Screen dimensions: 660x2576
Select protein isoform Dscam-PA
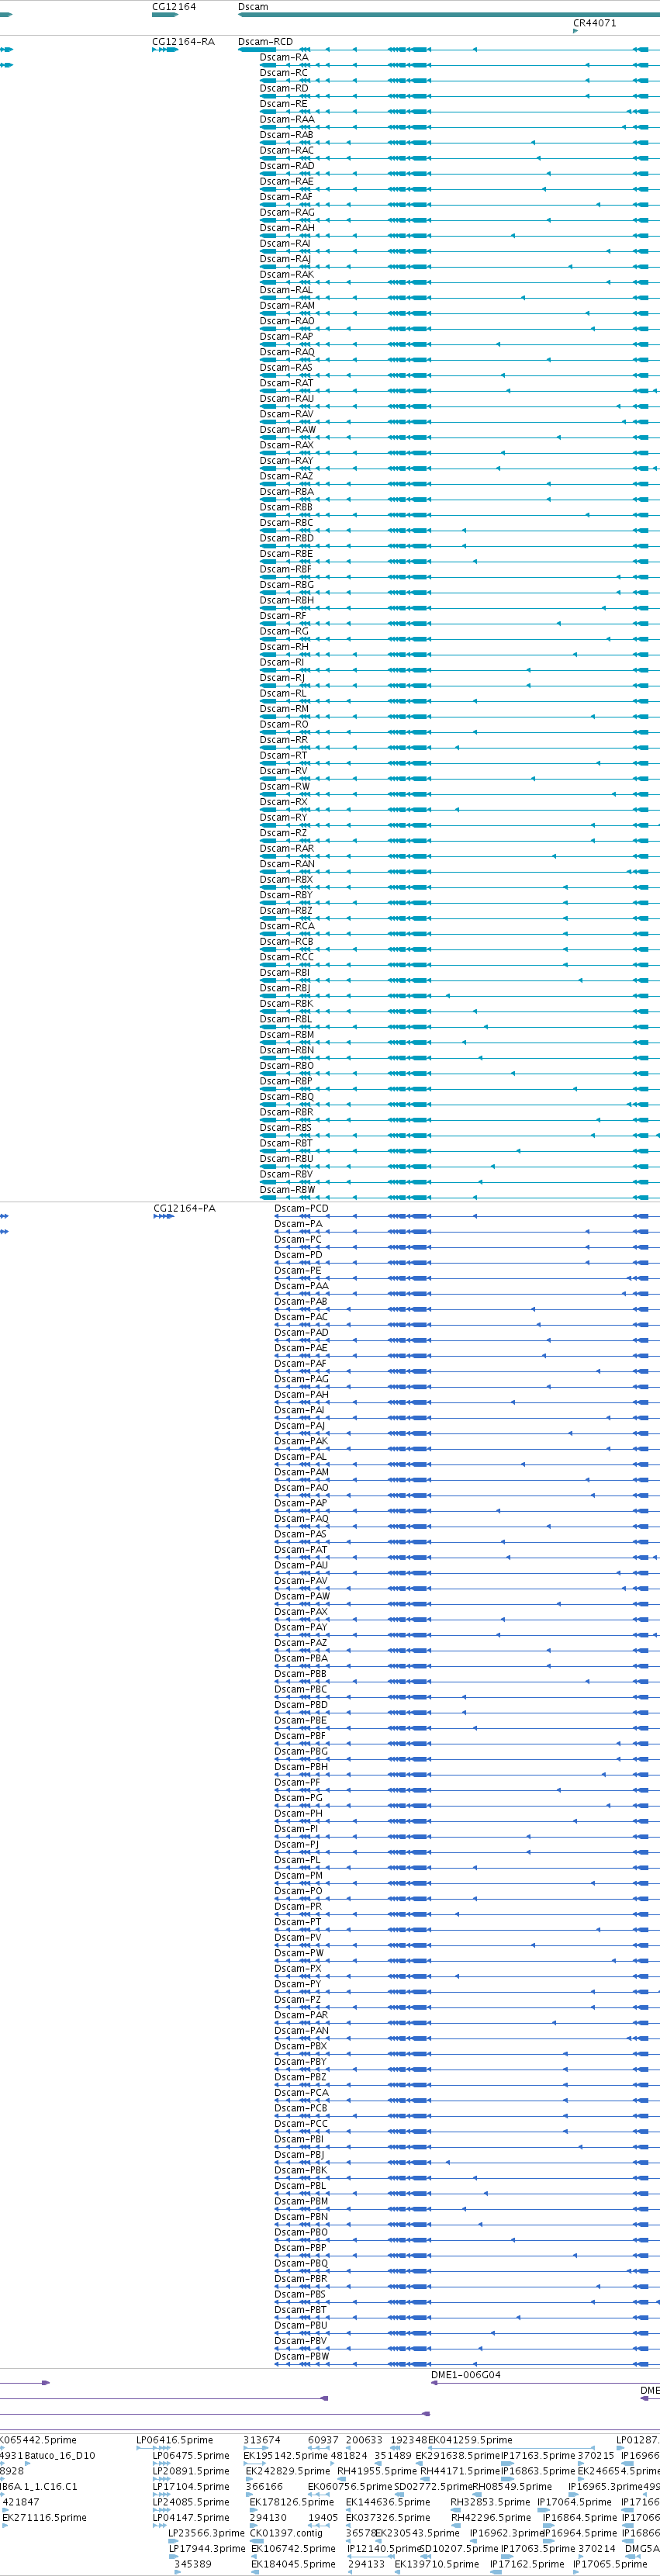[298, 1224]
